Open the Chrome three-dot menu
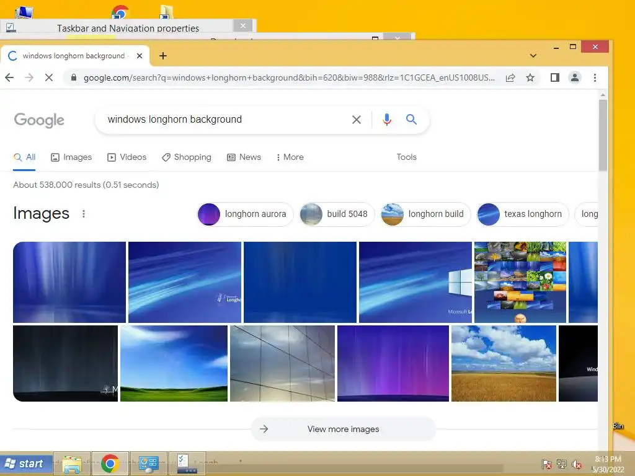 coord(595,77)
